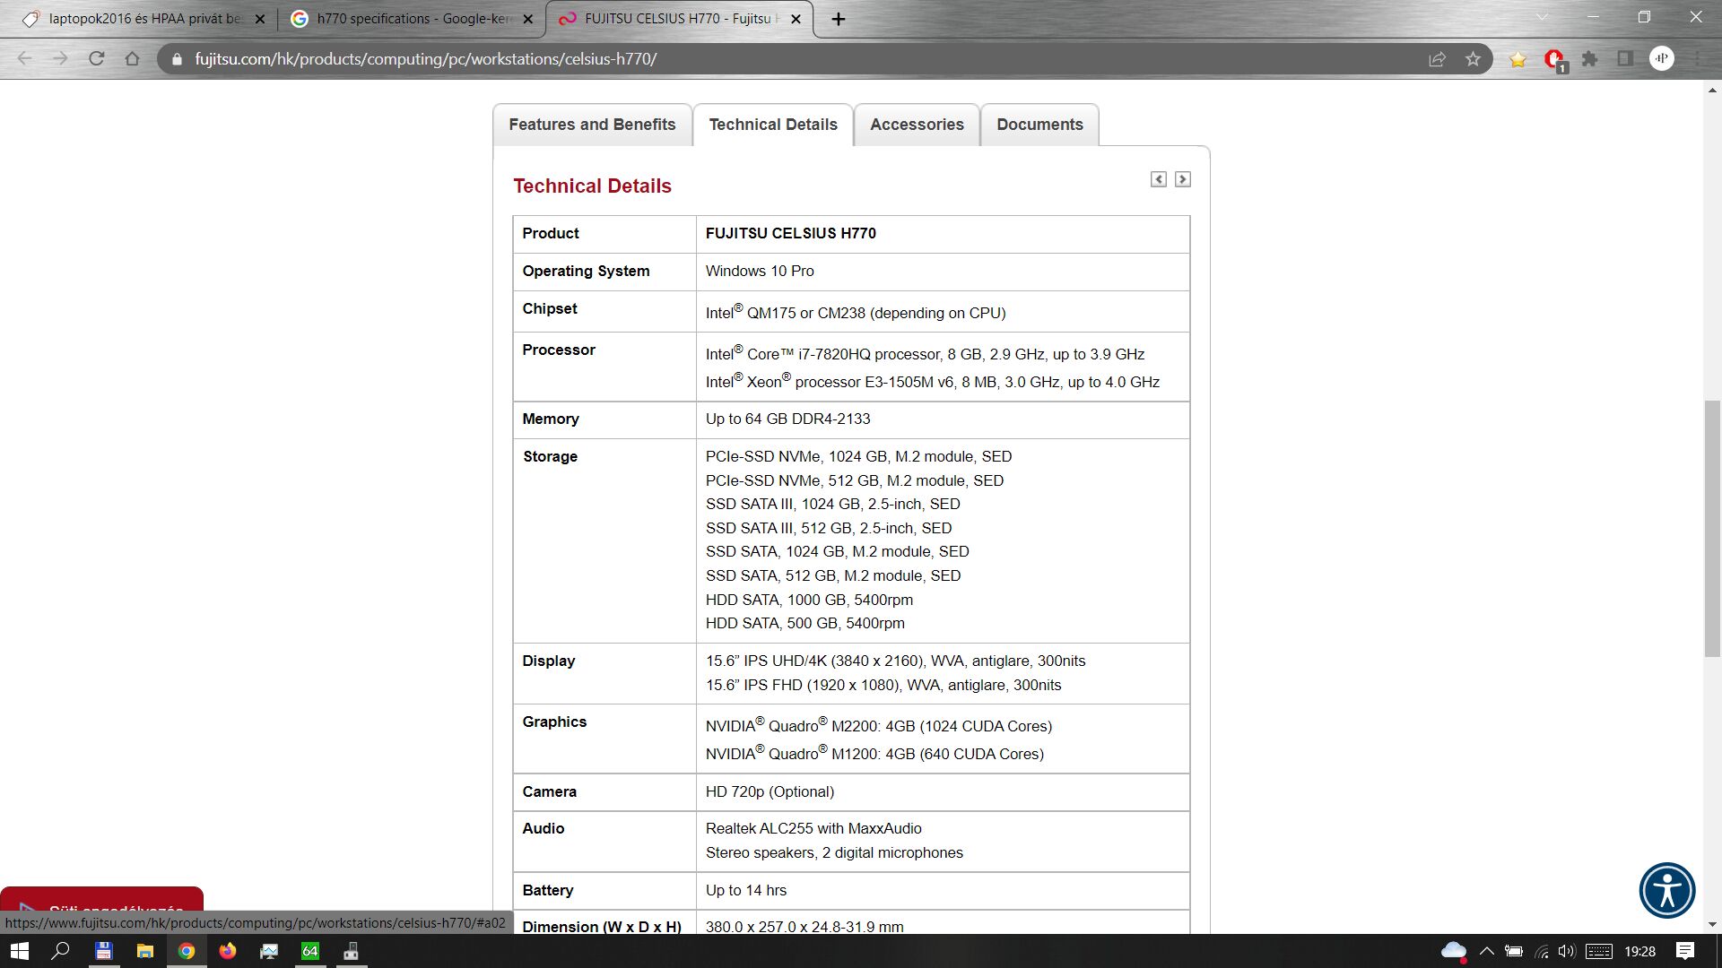Select the Technical Details tab
Image resolution: width=1722 pixels, height=968 pixels.
click(x=773, y=125)
